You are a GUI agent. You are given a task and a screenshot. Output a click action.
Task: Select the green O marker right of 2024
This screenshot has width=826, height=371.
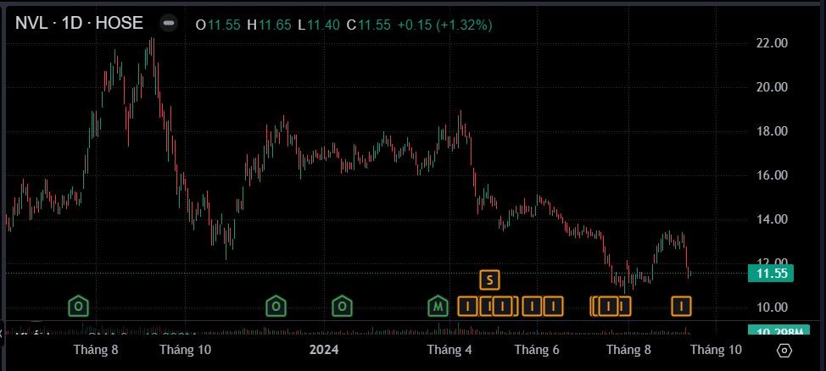[342, 305]
